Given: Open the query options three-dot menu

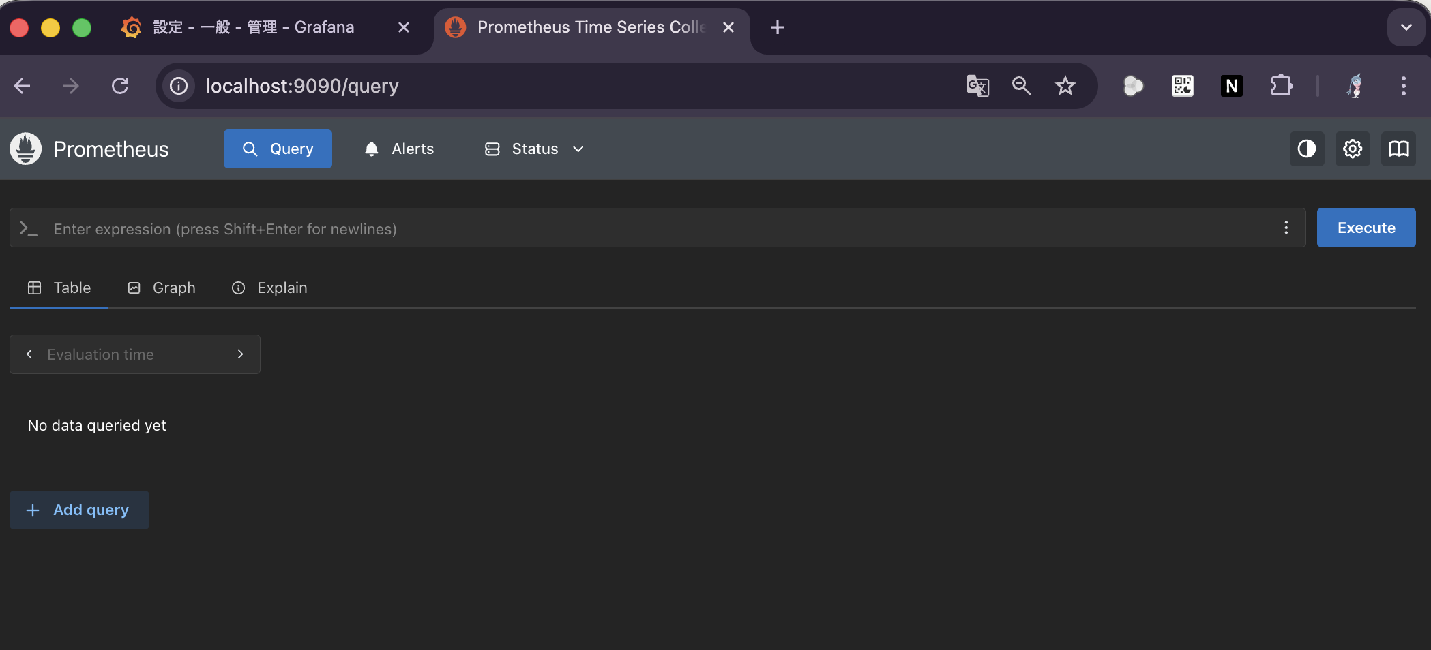Looking at the screenshot, I should pyautogui.click(x=1286, y=228).
